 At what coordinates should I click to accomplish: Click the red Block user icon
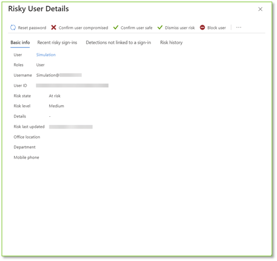pos(202,27)
